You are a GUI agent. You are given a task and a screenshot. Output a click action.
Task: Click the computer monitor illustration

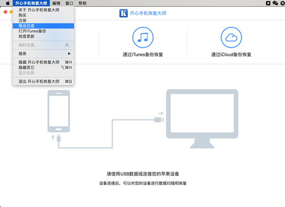202,119
